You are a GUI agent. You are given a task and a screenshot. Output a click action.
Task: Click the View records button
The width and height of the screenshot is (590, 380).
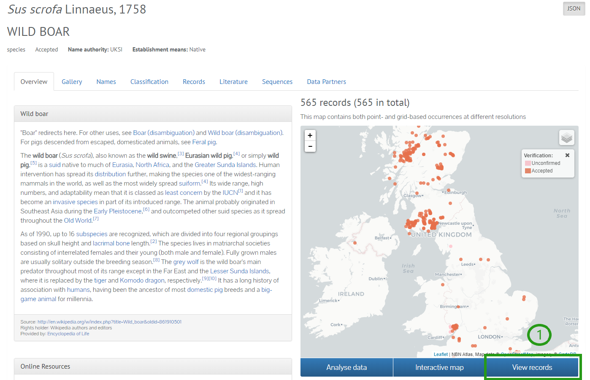[532, 367]
